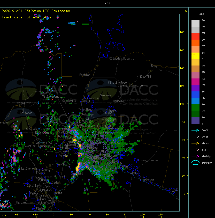Pick the brown swatch between 48 and 45
Screen dimensions: 215x218
point(195,69)
